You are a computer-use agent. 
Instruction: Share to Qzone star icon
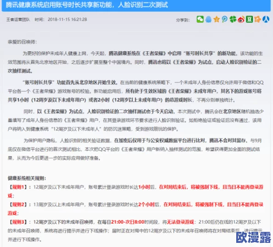click(216, 19)
